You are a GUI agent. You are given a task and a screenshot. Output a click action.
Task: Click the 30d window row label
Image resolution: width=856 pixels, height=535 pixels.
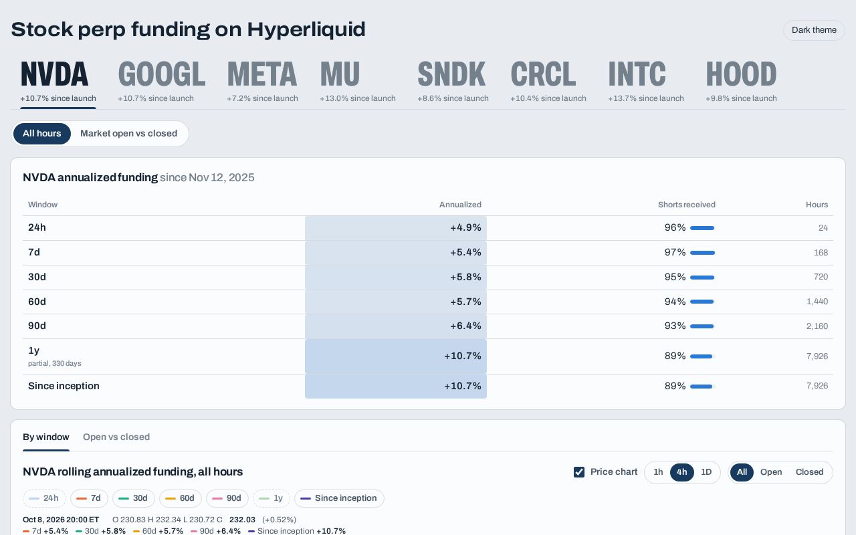click(x=37, y=278)
